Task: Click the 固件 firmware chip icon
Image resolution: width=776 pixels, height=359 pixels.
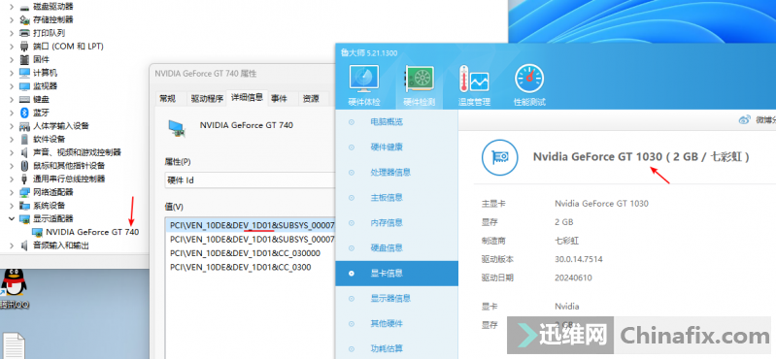Action: click(x=24, y=59)
